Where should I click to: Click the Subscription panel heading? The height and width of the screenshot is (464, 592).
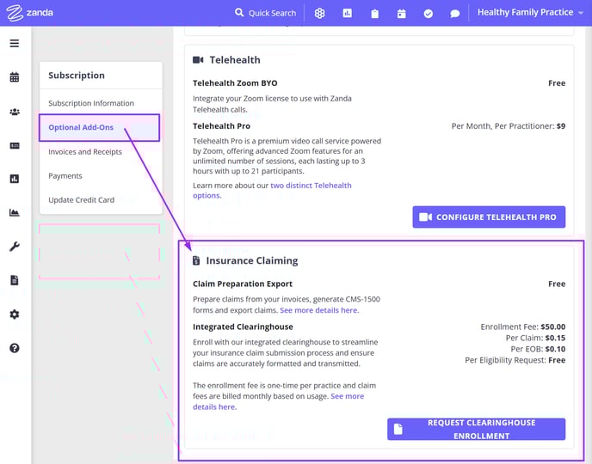click(x=77, y=76)
